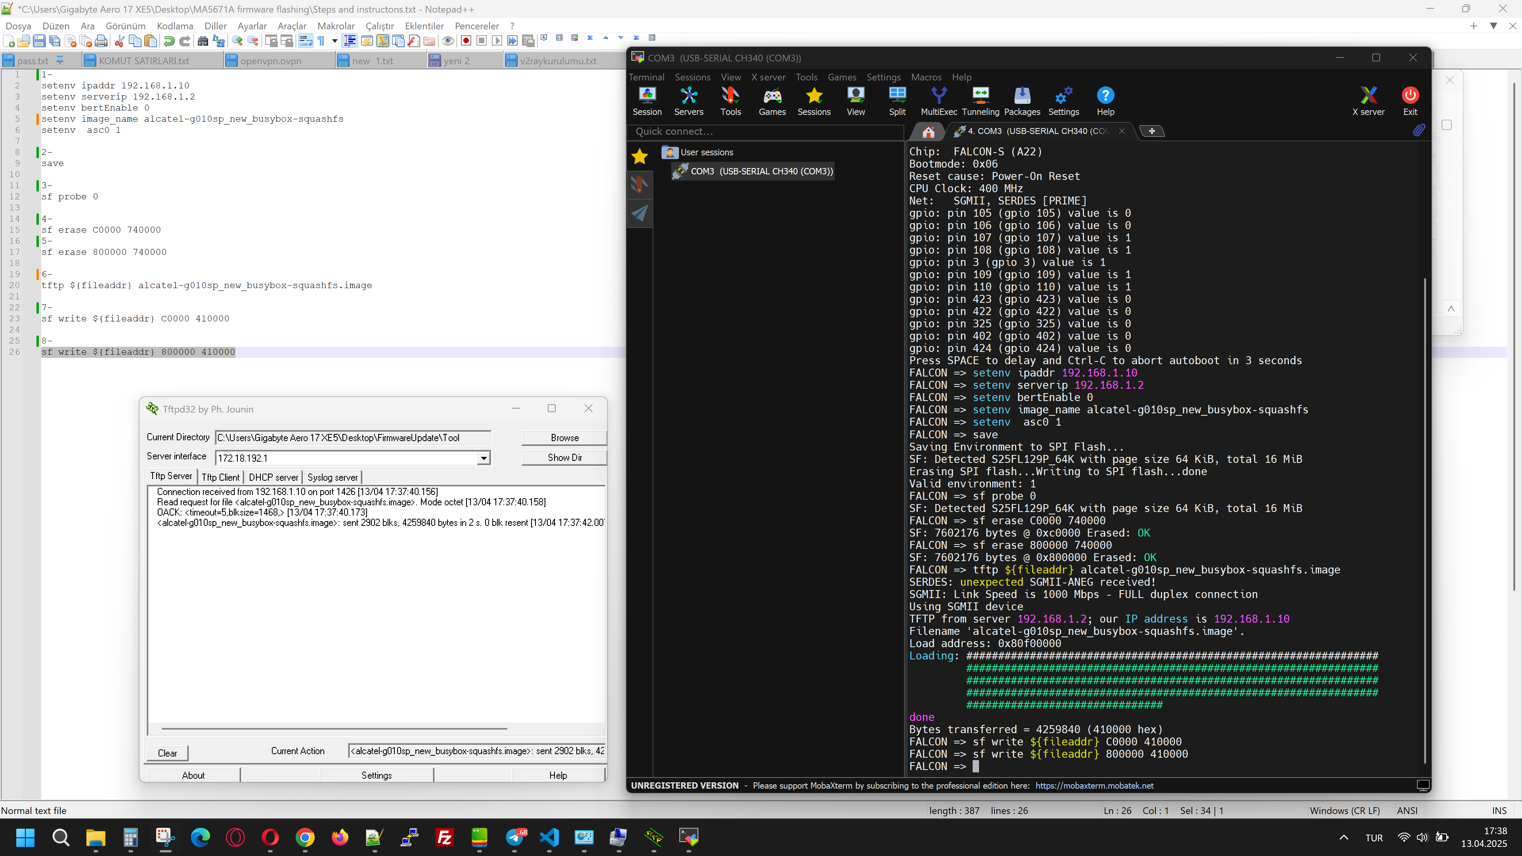
Task: Click the upward chevron in window behind MobaXterm
Action: pyautogui.click(x=1451, y=308)
